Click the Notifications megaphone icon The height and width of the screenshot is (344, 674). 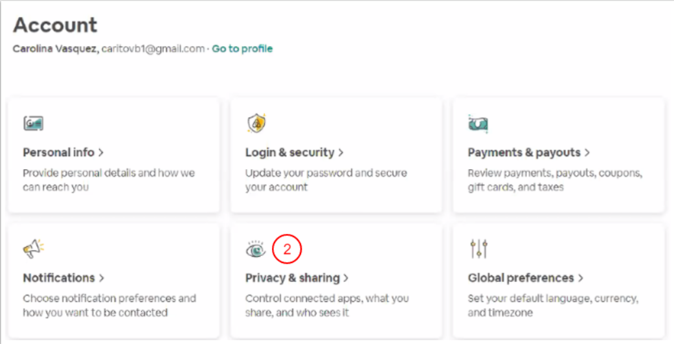pos(33,249)
